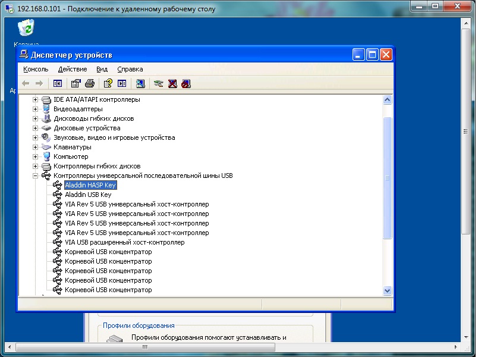Image resolution: width=478 pixels, height=357 pixels.
Task: Click the device list scroll down arrow
Action: pos(387,290)
